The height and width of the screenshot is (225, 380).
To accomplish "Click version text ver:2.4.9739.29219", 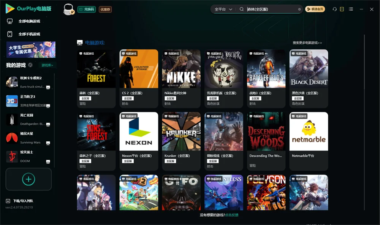I will (19, 208).
